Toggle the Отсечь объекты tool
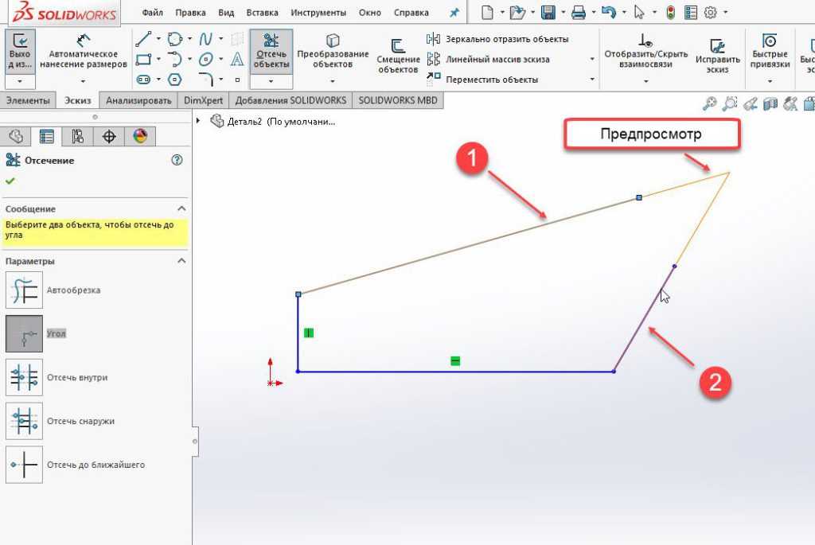815x545 pixels. click(x=271, y=51)
